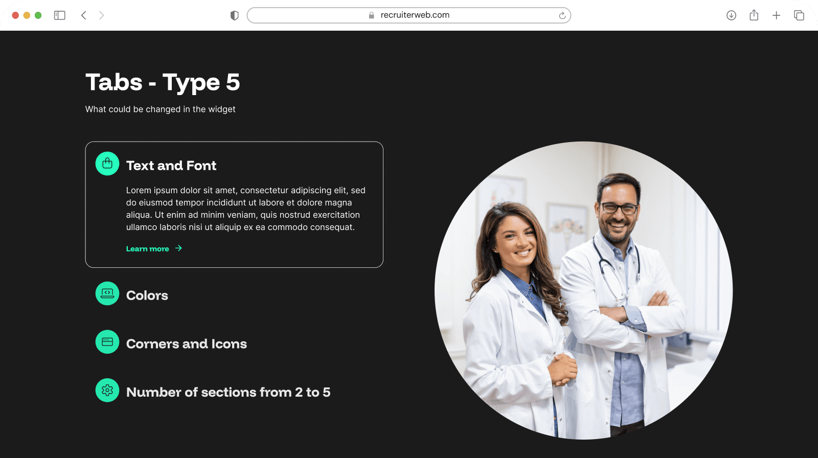Go back to the previous page
This screenshot has width=818, height=458.
[84, 15]
